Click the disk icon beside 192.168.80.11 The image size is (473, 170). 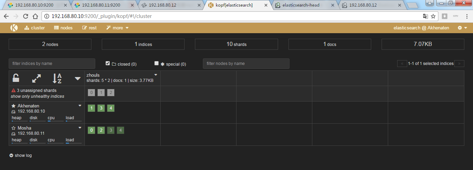[x=14, y=134]
